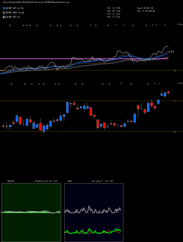Click the price axis label 6
This screenshot has height=242, width=183.
coord(175,132)
